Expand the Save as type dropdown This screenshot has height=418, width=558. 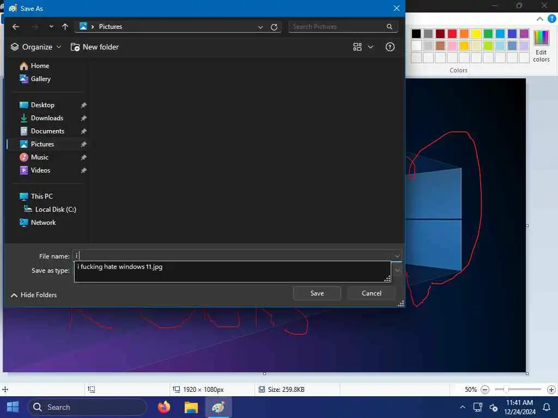tap(397, 270)
